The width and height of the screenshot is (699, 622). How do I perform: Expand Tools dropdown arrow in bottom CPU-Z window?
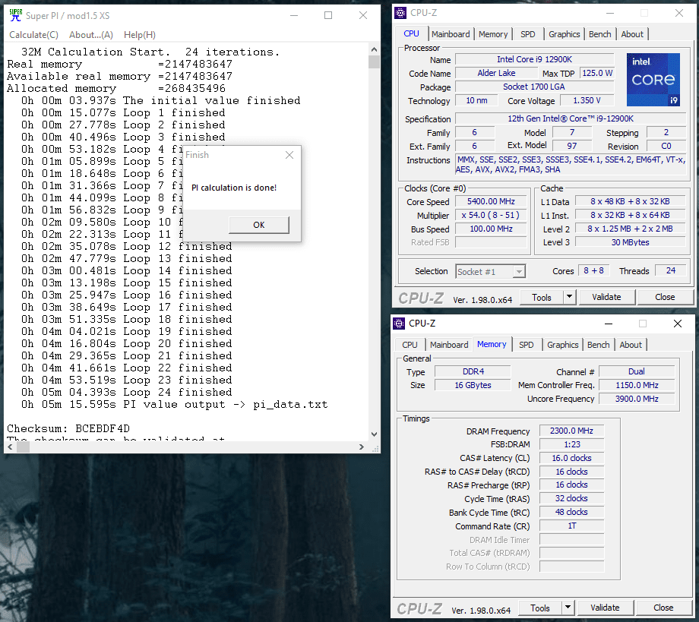(568, 608)
